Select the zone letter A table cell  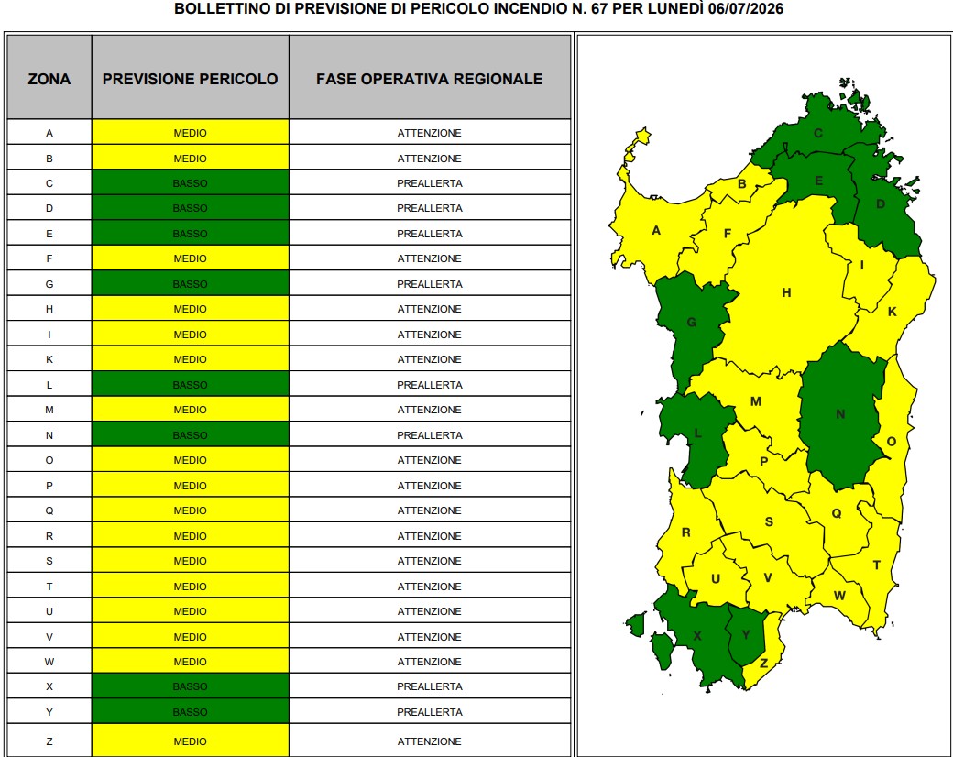pos(49,133)
